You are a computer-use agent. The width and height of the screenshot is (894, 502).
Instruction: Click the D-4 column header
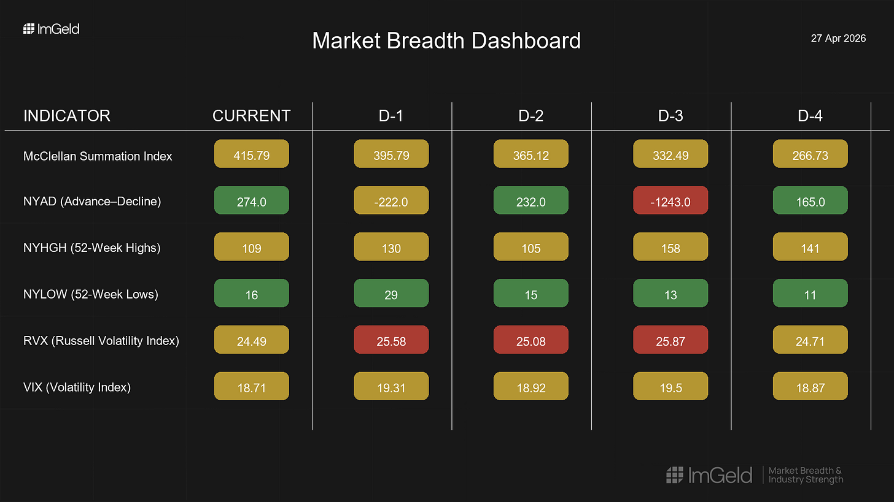coord(810,116)
